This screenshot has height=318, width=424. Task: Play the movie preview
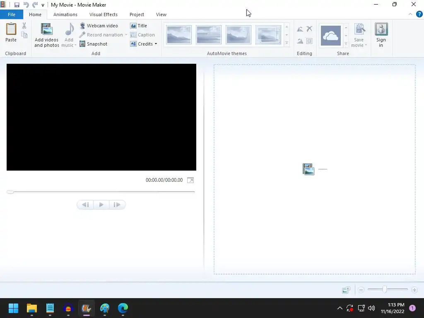pyautogui.click(x=101, y=205)
